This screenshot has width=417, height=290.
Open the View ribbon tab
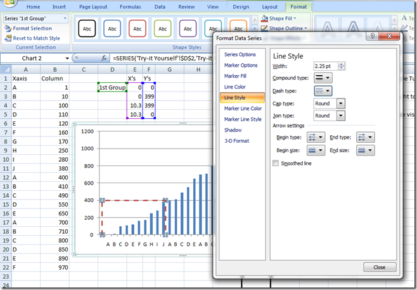[x=213, y=7]
